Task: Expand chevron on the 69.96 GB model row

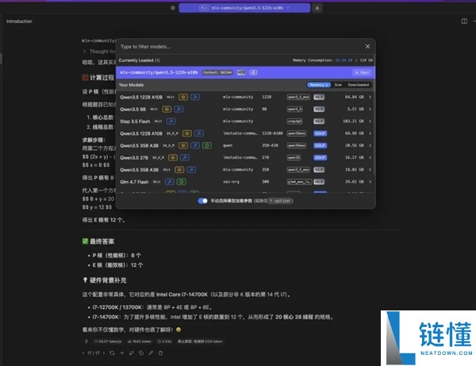Action: [370, 133]
